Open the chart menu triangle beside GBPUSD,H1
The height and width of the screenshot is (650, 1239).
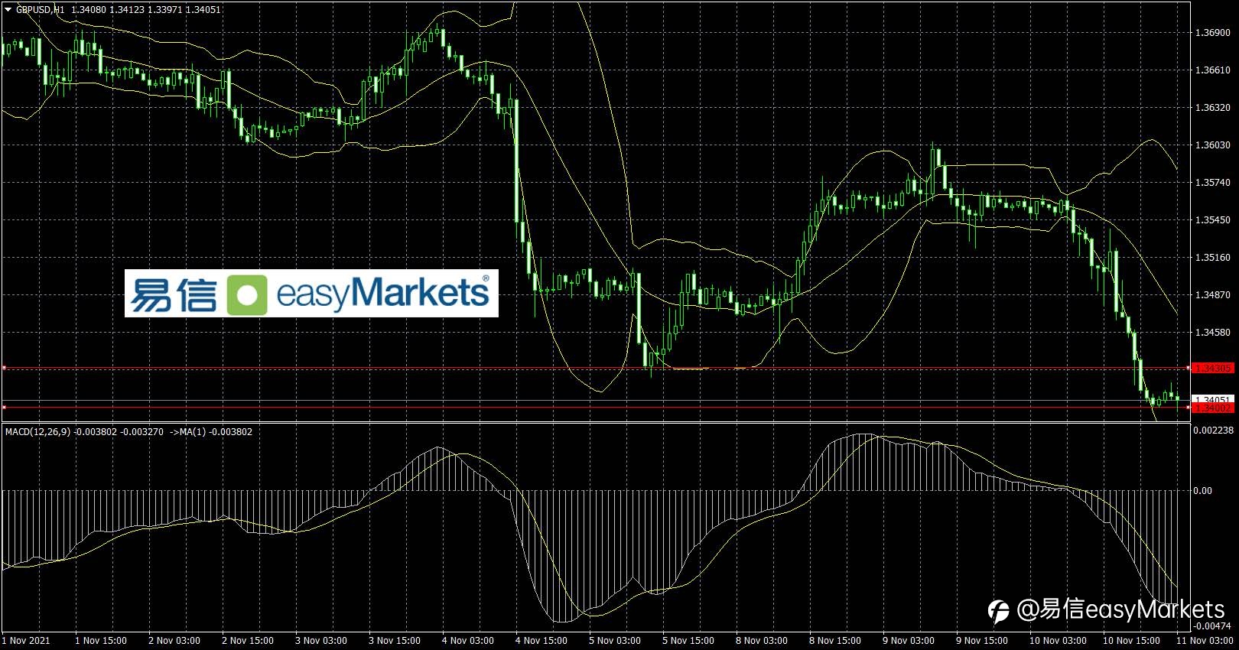[8, 10]
